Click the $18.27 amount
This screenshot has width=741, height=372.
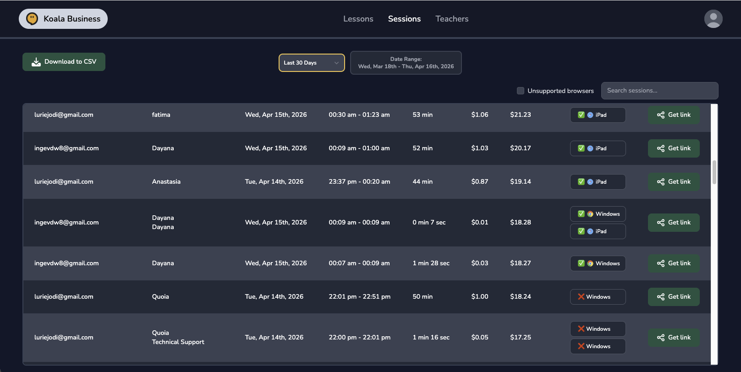[x=521, y=263]
